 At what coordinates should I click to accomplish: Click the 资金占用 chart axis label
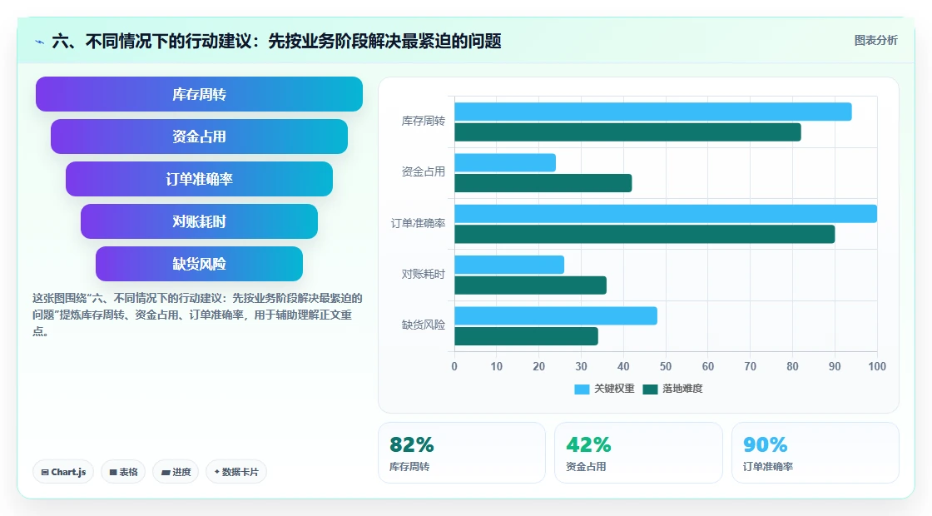tap(424, 171)
